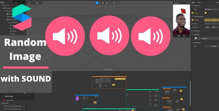Collapse the nullObject0 tree node
The width and height of the screenshot is (219, 111).
click(7, 22)
